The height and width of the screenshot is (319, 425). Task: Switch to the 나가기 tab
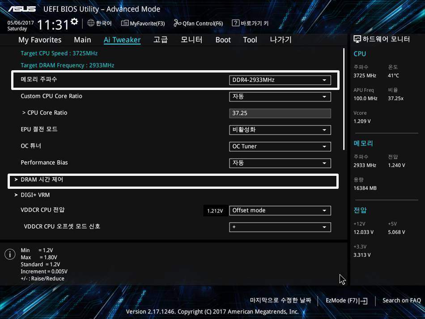(x=280, y=40)
